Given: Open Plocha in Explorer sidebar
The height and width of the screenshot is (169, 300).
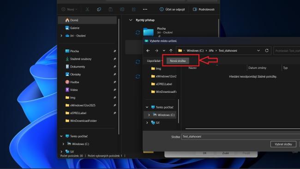Looking at the screenshot, I should [x=72, y=51].
